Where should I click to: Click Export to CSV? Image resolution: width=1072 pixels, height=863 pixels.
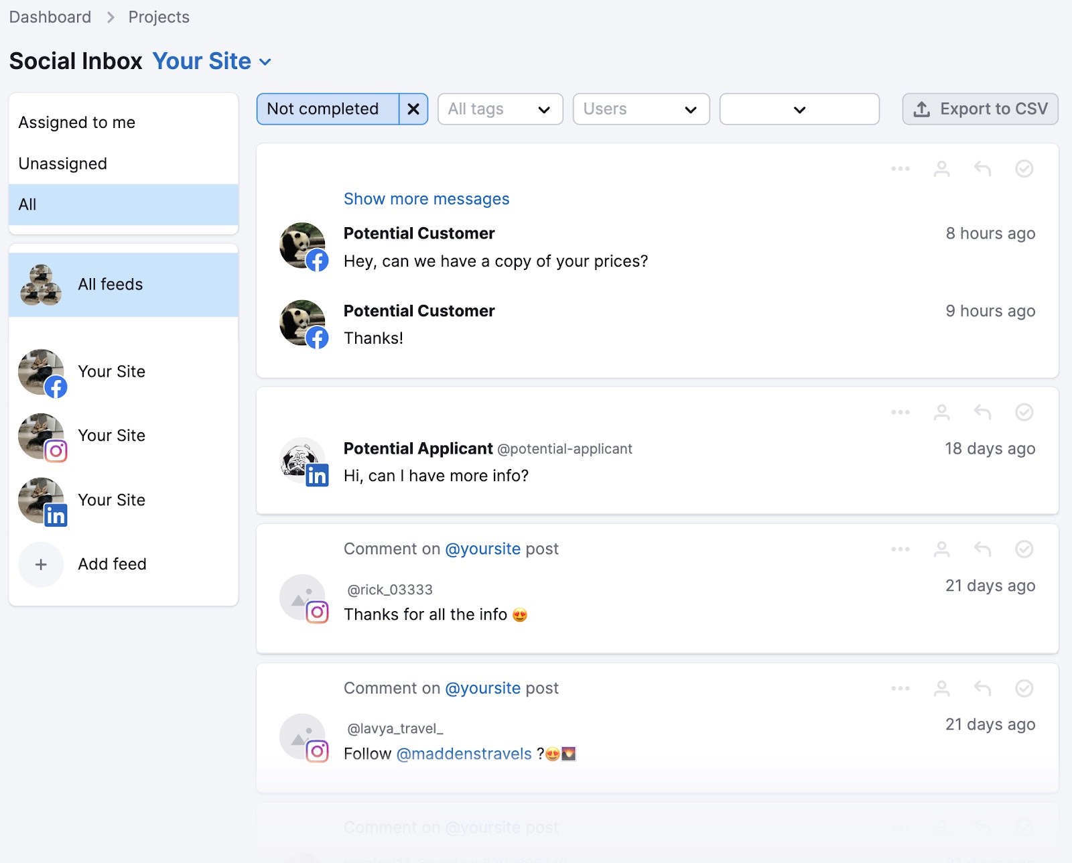pos(979,109)
